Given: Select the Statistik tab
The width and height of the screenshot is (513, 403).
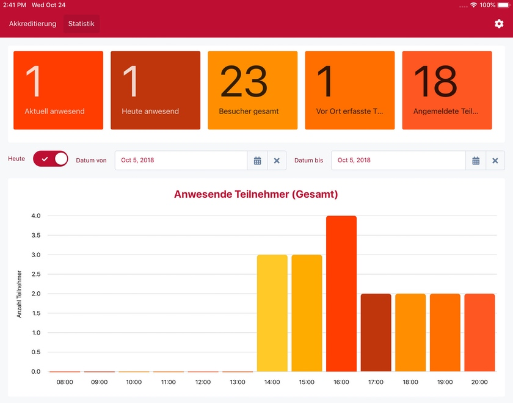Looking at the screenshot, I should coord(81,24).
